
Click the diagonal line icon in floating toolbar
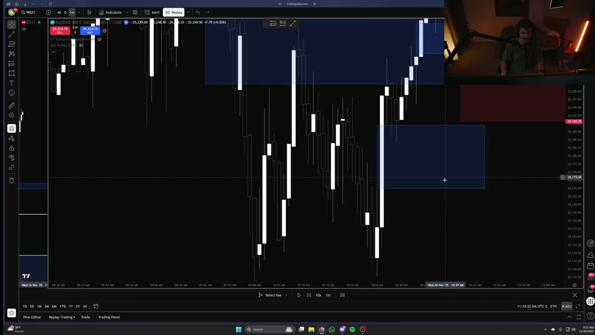[293, 23]
